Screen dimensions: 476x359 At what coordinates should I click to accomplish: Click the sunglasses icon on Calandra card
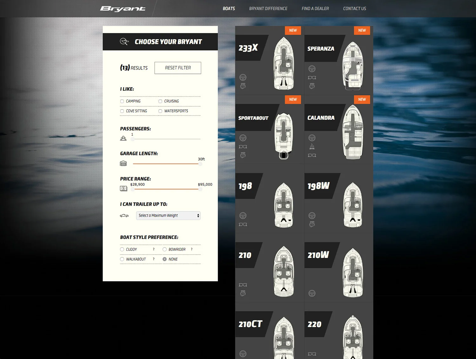tap(312, 155)
